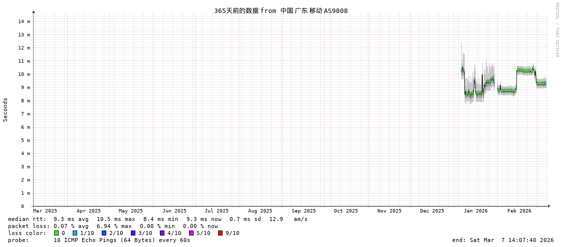Click the end timestamp Sat Mar 7

[x=502, y=240]
